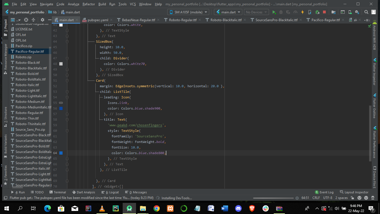Viewport: 380px width, 214px height.
Task: Click the Debug bug icon
Action: click(x=281, y=12)
